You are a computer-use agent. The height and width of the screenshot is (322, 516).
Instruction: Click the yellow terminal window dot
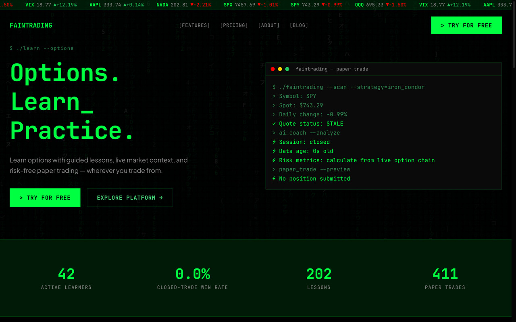[280, 69]
